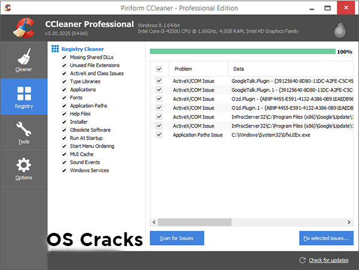Image resolution: width=359 pixels, height=270 pixels.
Task: Toggle Installer checkbox
Action: 64,122
